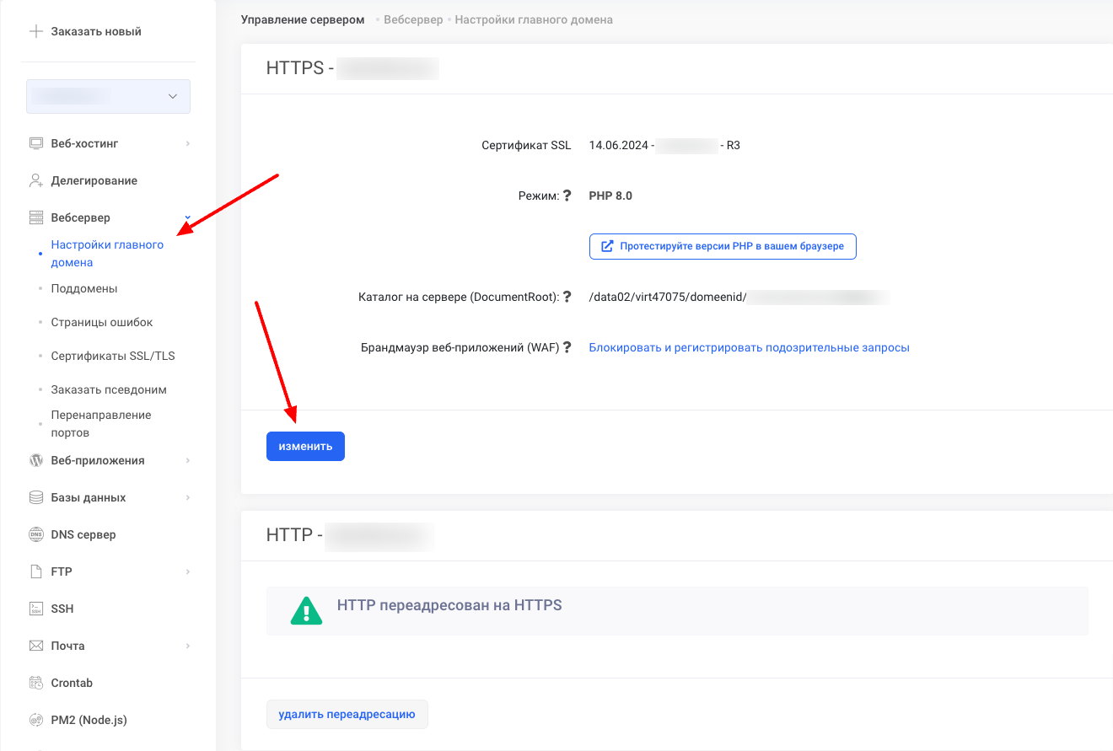This screenshot has height=751, width=1113.
Task: Click the Вебсервер server icon
Action: (x=36, y=217)
